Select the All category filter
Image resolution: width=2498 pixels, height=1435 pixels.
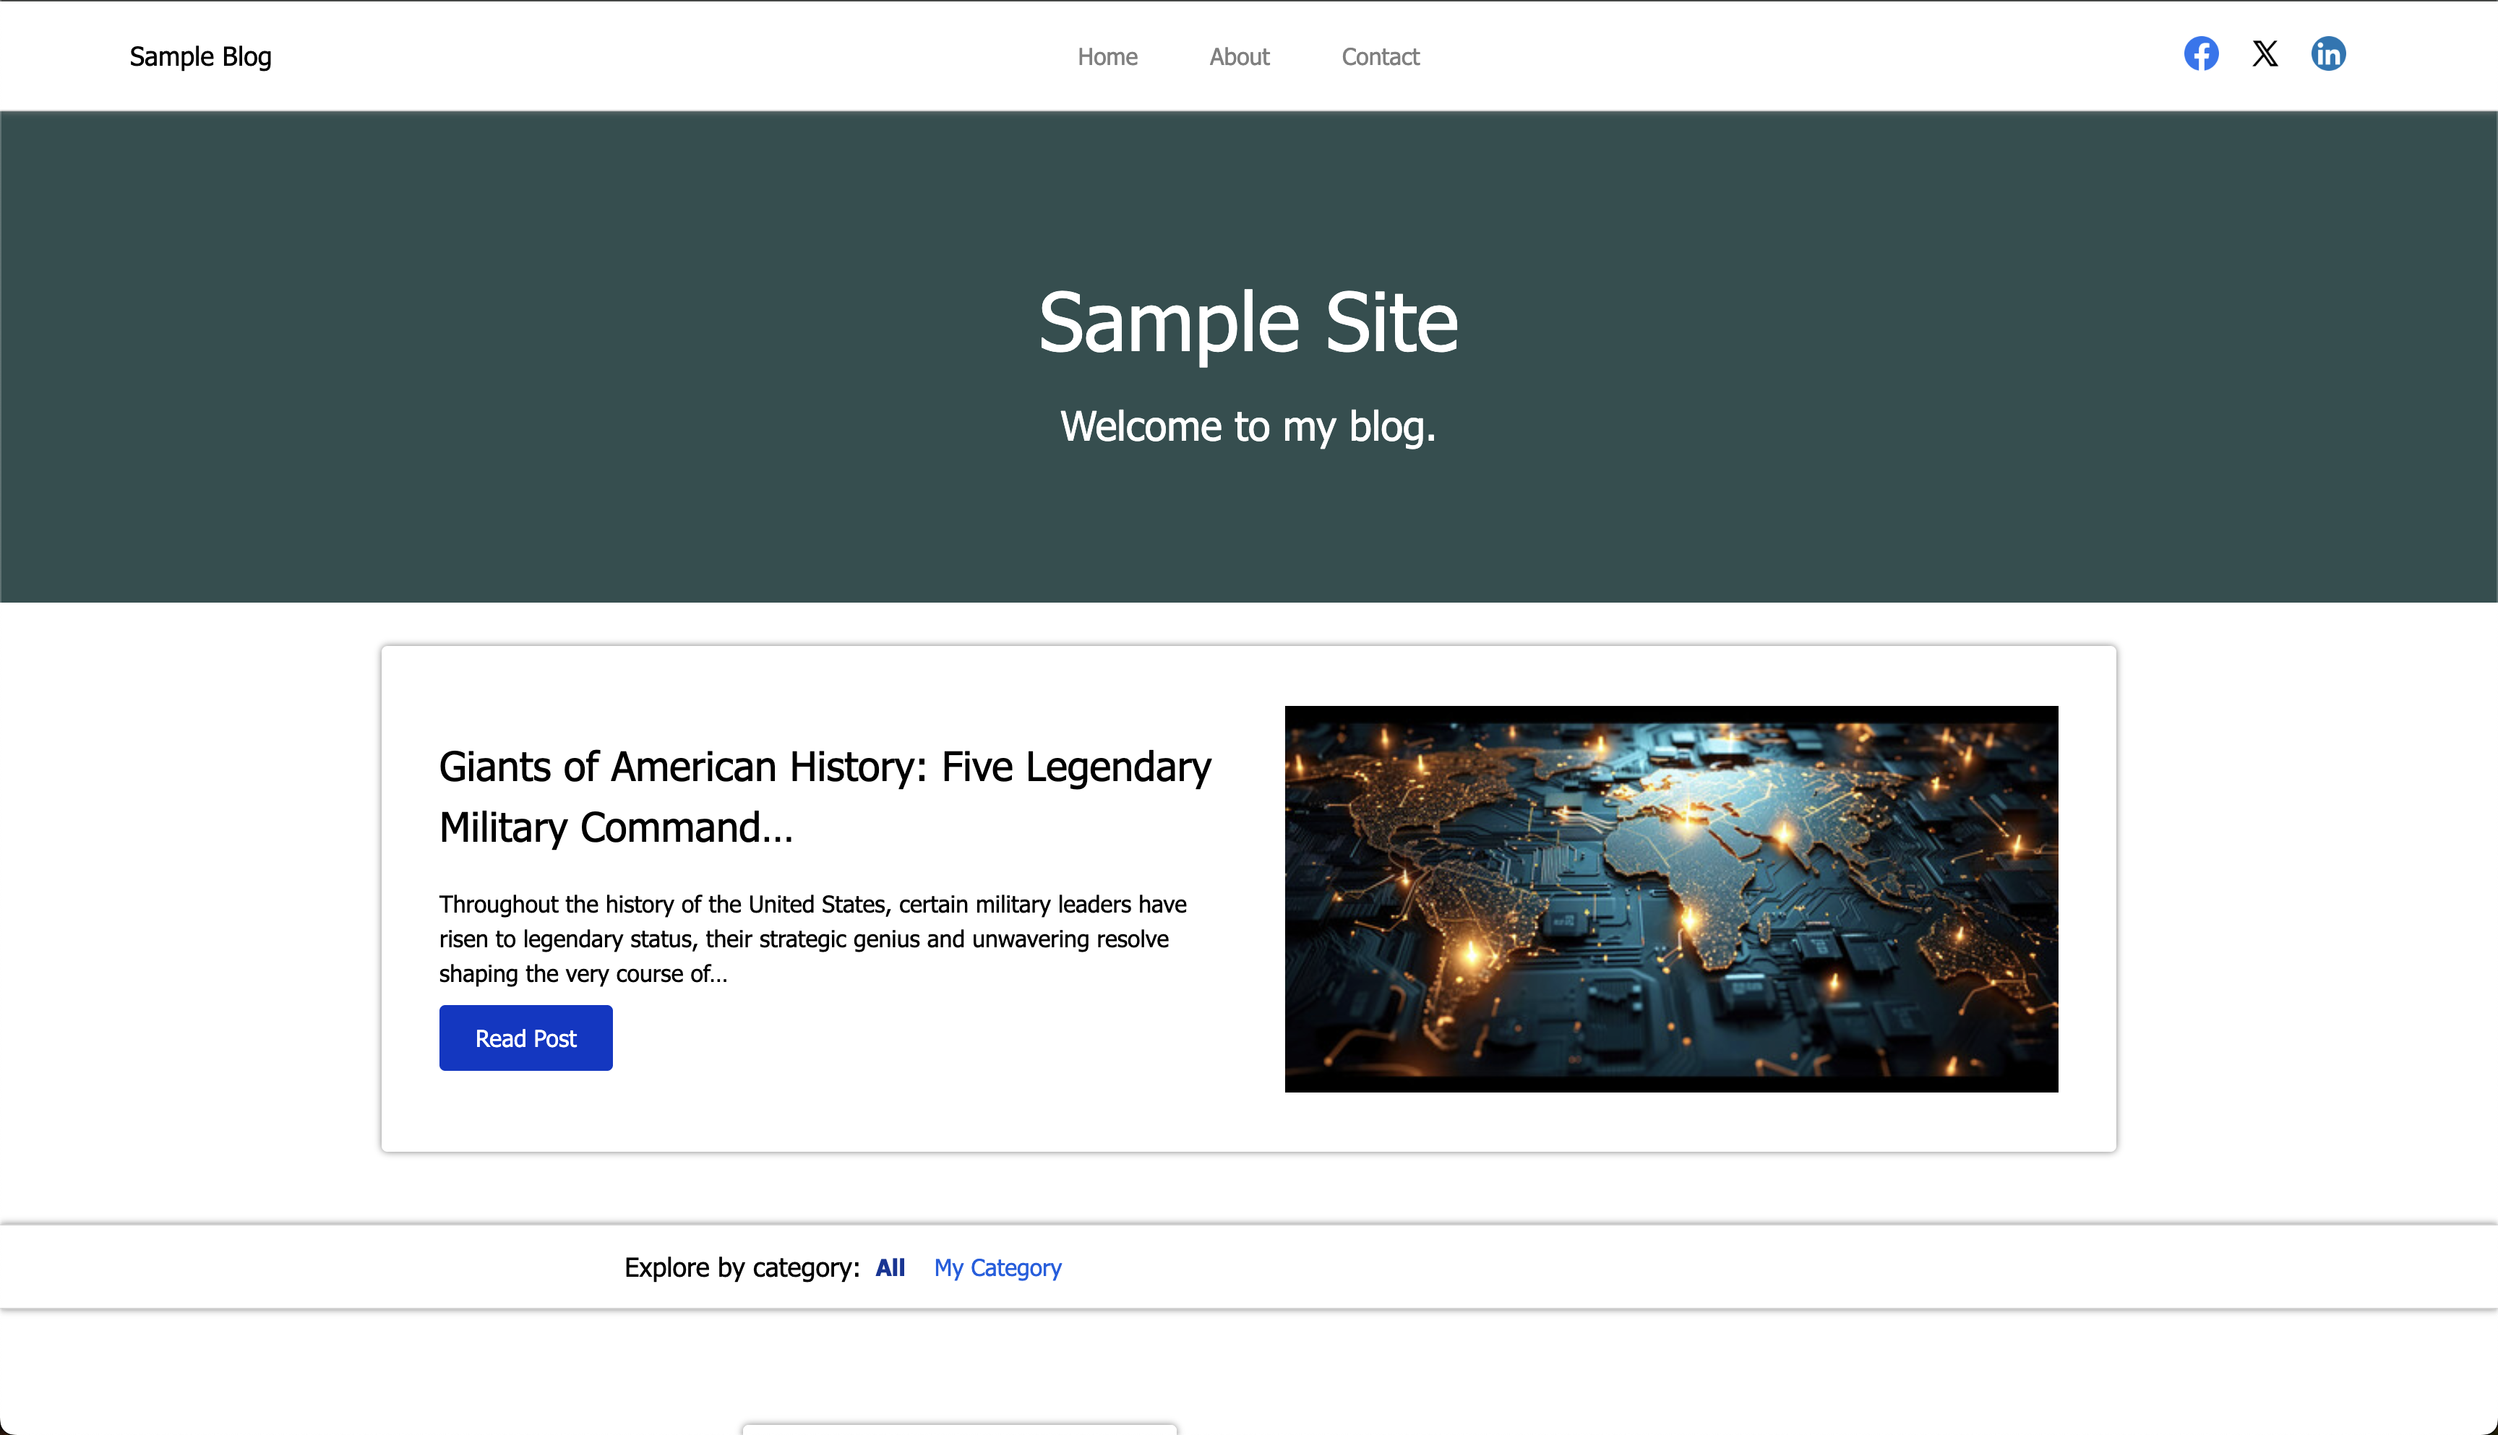pos(889,1267)
